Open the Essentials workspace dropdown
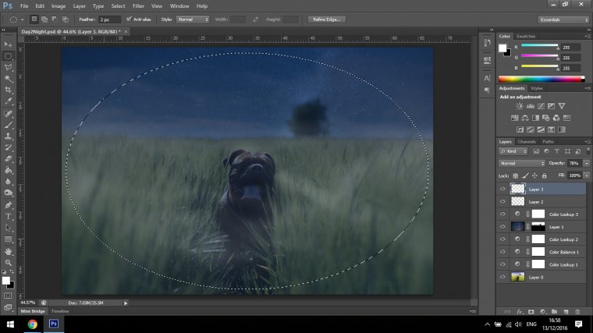 pyautogui.click(x=563, y=19)
